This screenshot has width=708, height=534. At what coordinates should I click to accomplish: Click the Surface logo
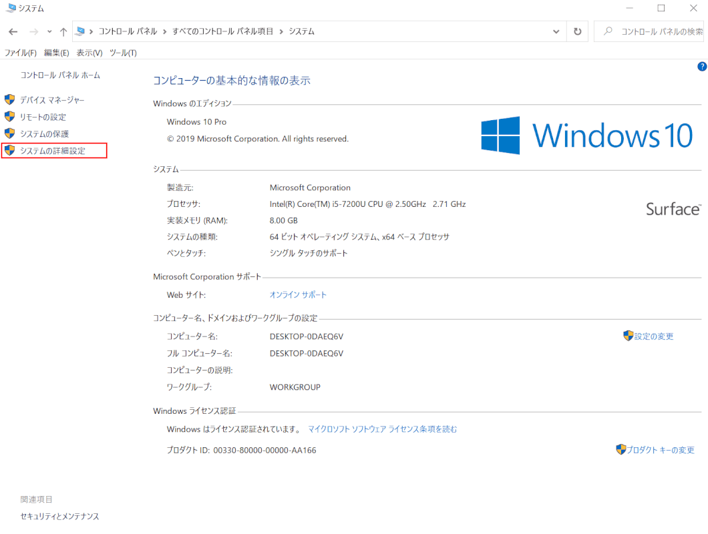click(x=674, y=209)
